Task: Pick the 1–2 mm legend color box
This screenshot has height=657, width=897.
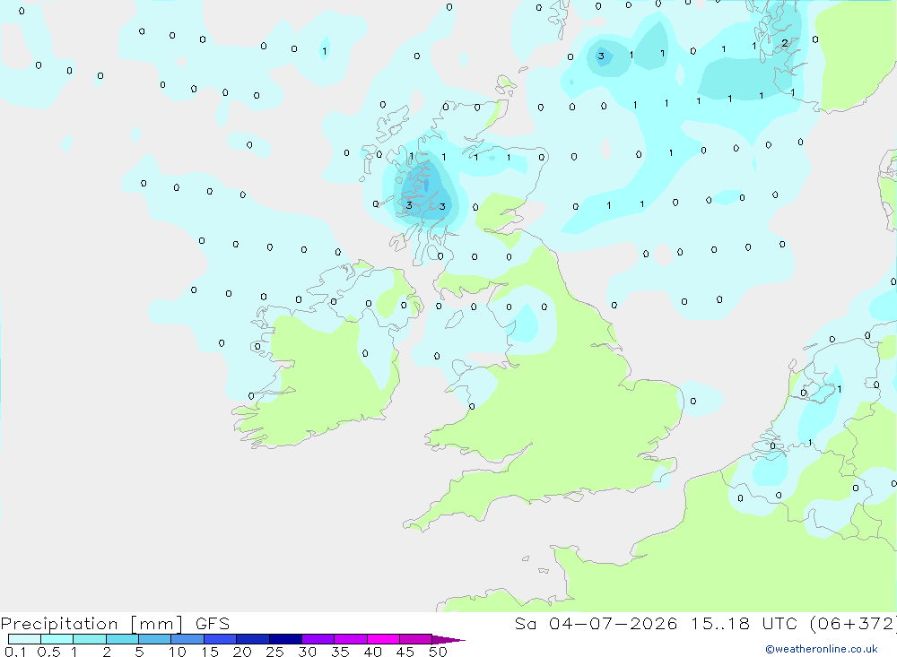Action: pos(90,639)
